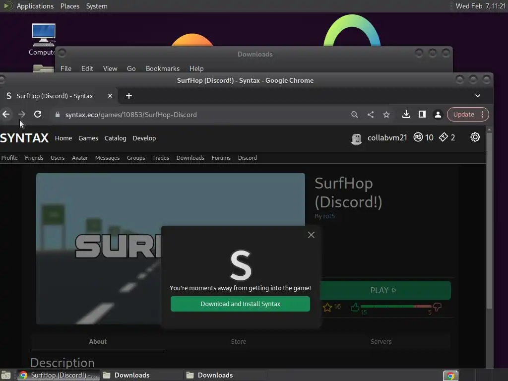Open Catalog in Syntax navbar

pos(115,138)
